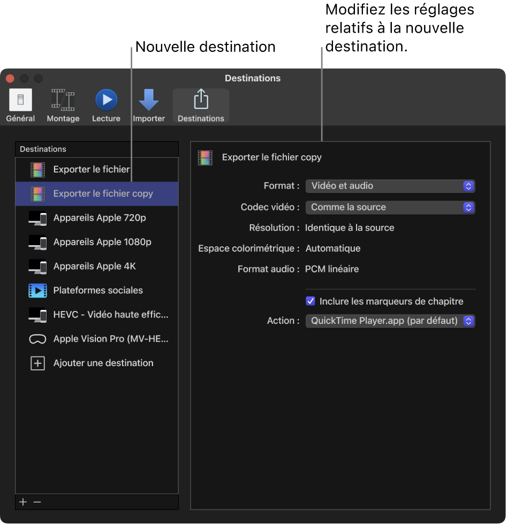Select the Appareils Apple 720p destination icon
Image resolution: width=507 pixels, height=524 pixels.
click(37, 217)
